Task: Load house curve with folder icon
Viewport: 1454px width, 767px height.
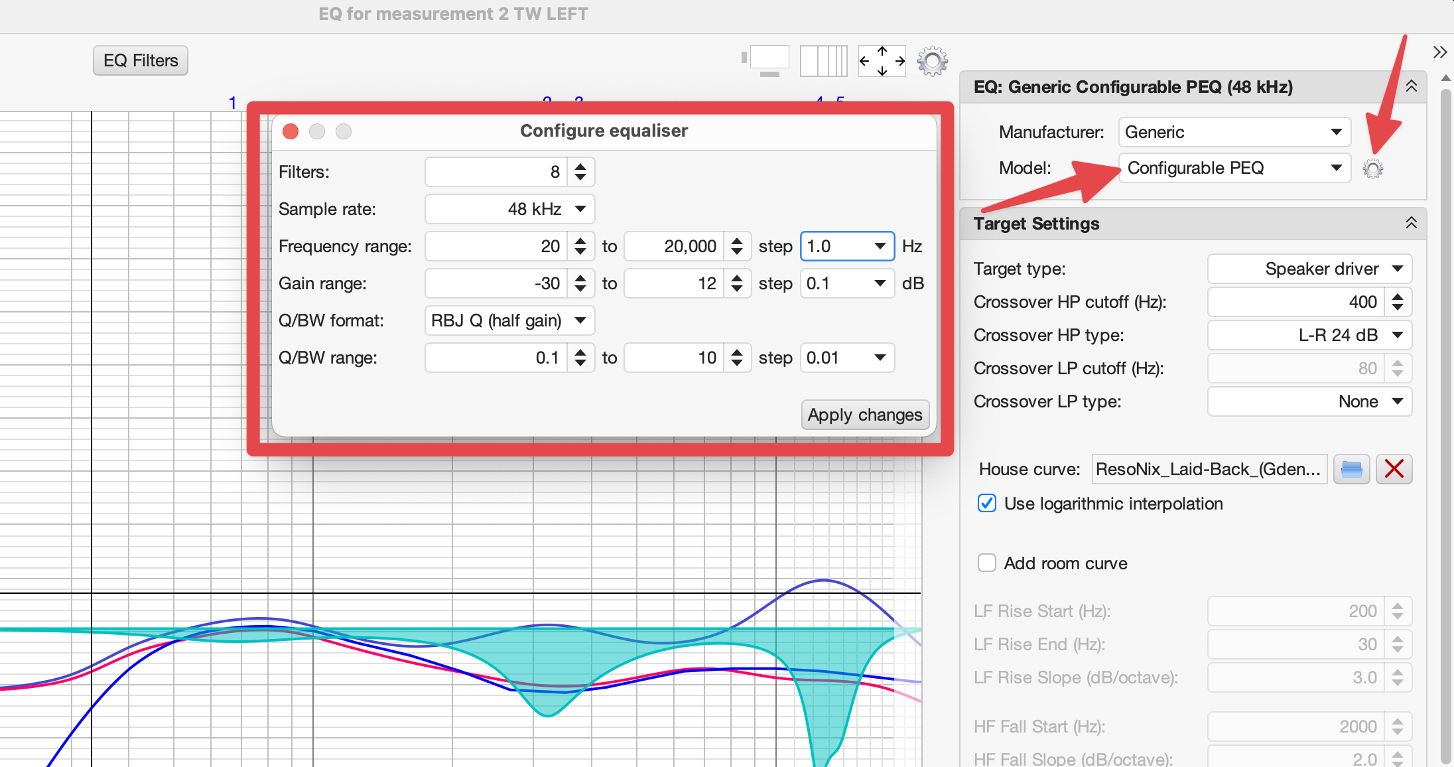Action: point(1351,469)
